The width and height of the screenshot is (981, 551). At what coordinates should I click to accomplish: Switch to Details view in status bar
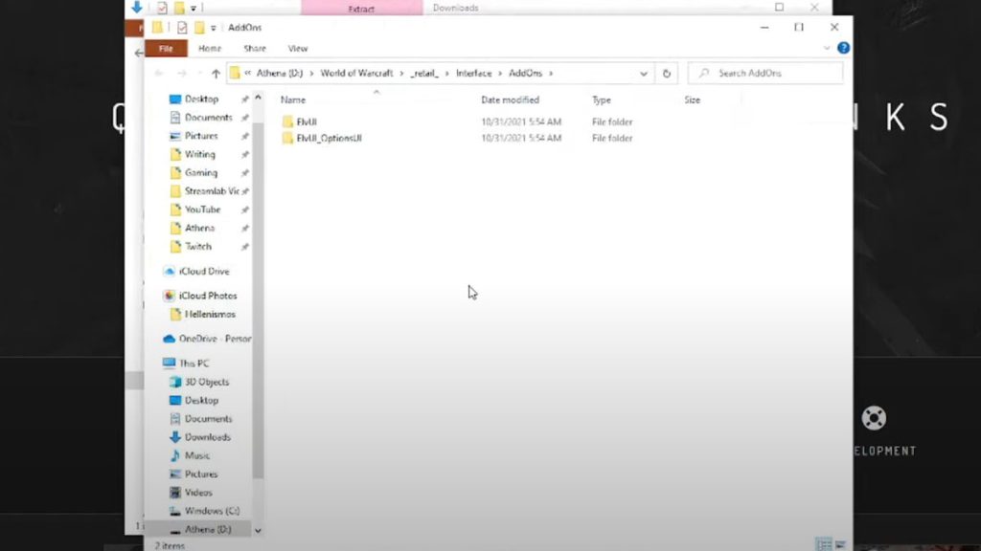(823, 543)
